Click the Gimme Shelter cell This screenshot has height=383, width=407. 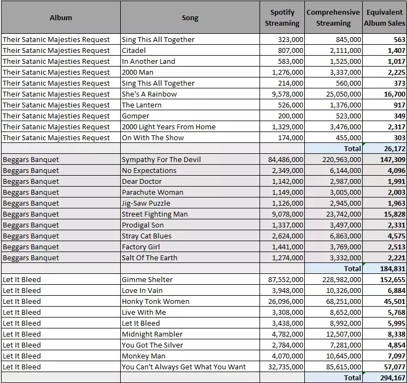(190, 279)
